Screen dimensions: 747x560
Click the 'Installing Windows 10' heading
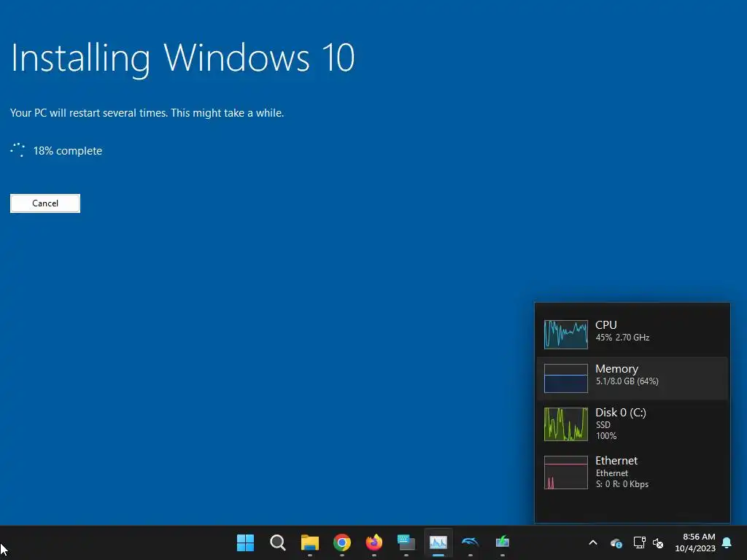coord(182,58)
